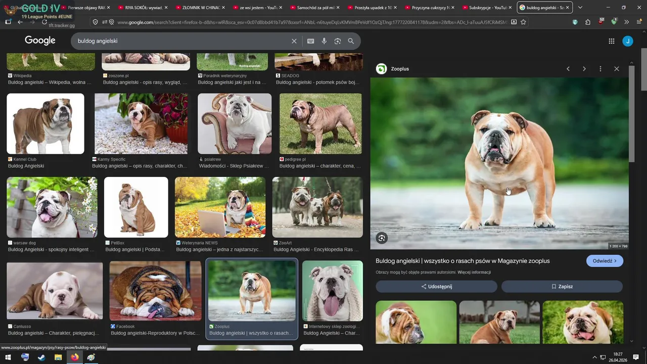Open the Firefox extensions puzzle icon
The width and height of the screenshot is (647, 364).
[x=587, y=22]
